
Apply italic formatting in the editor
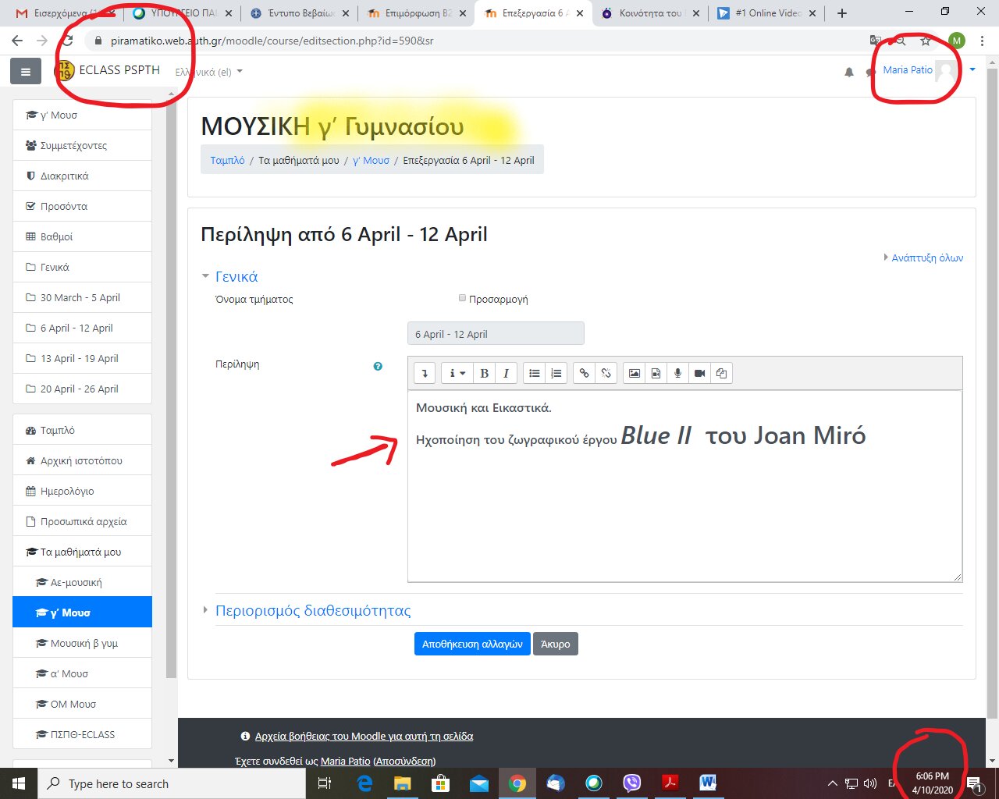pos(506,373)
